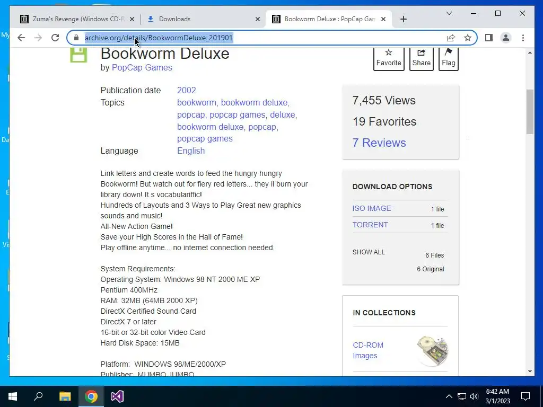Open File Explorer from taskbar
The image size is (543, 407).
[65, 396]
